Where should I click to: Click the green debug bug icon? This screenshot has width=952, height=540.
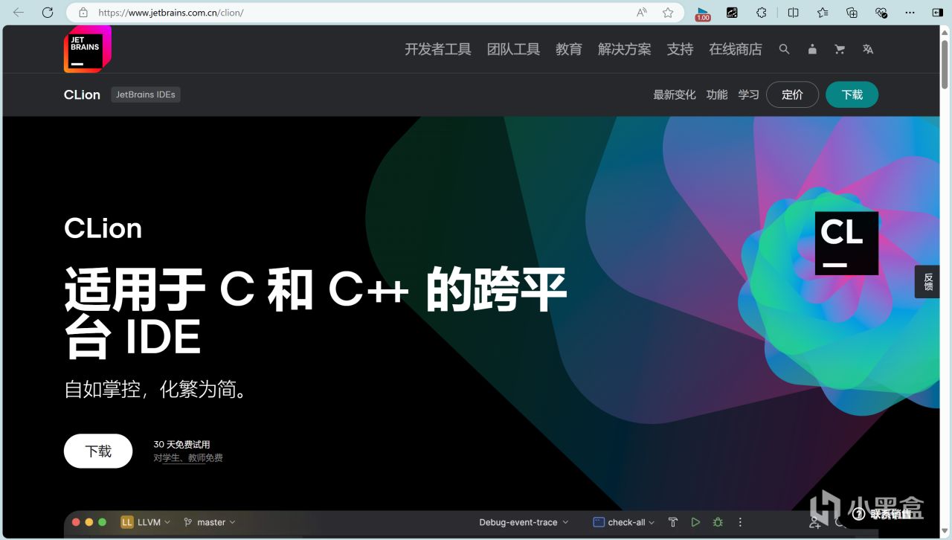(x=718, y=522)
